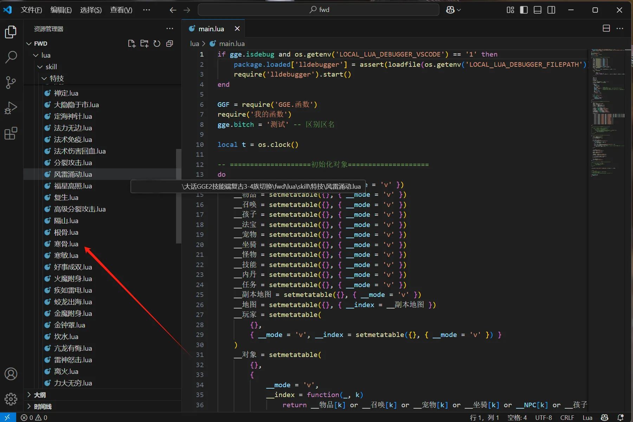Open the Run and Debug view
This screenshot has width=633, height=422.
(x=11, y=108)
